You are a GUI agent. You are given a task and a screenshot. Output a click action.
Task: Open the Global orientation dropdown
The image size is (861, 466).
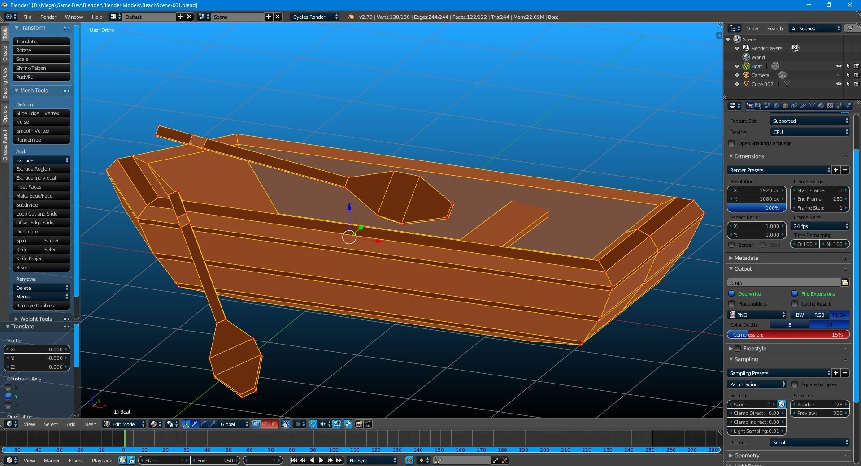pos(234,424)
